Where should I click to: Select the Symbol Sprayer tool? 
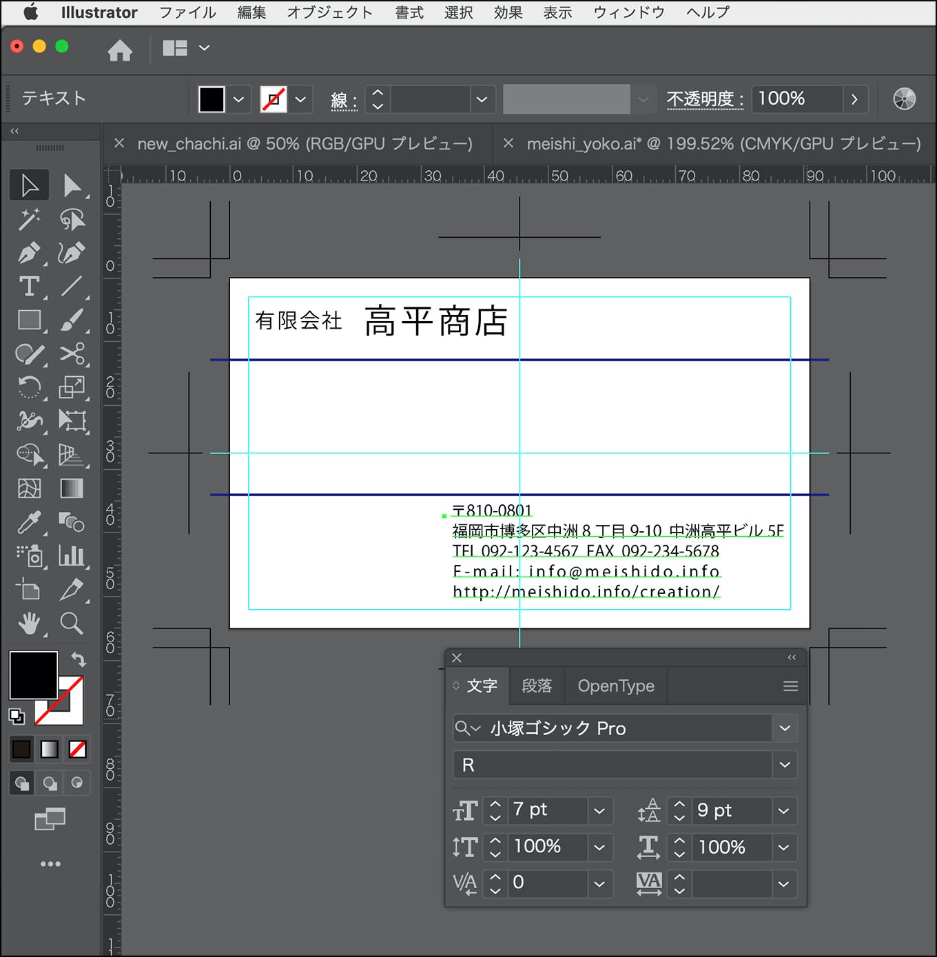click(x=29, y=555)
